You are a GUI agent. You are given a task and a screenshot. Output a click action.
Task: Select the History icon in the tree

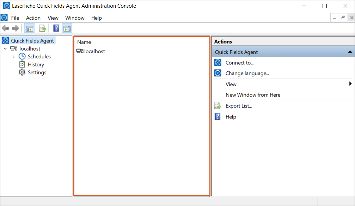(x=22, y=64)
